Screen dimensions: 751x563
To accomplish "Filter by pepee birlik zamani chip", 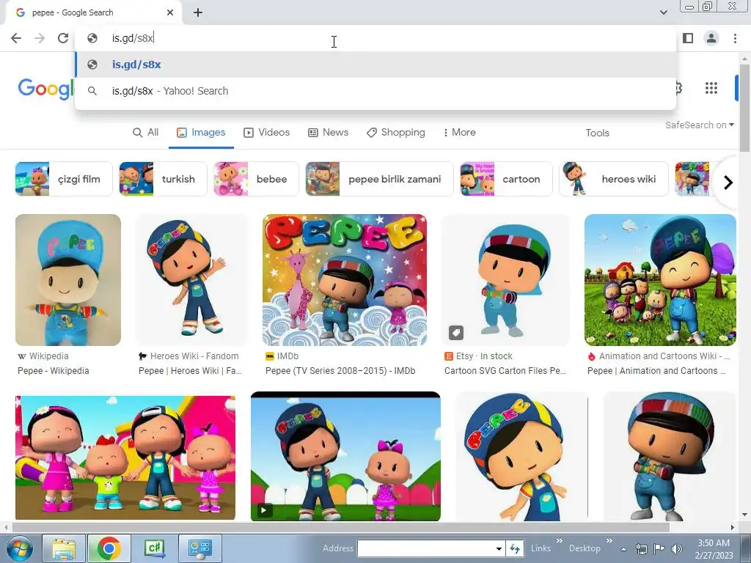I will pos(379,179).
